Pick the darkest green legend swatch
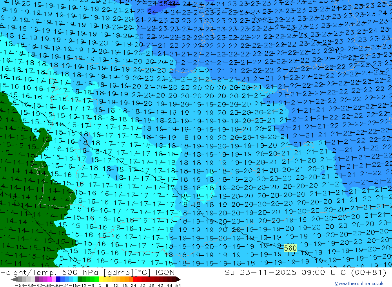Image resolution: width=392 pixels, height=287 pixels. (x=80, y=279)
